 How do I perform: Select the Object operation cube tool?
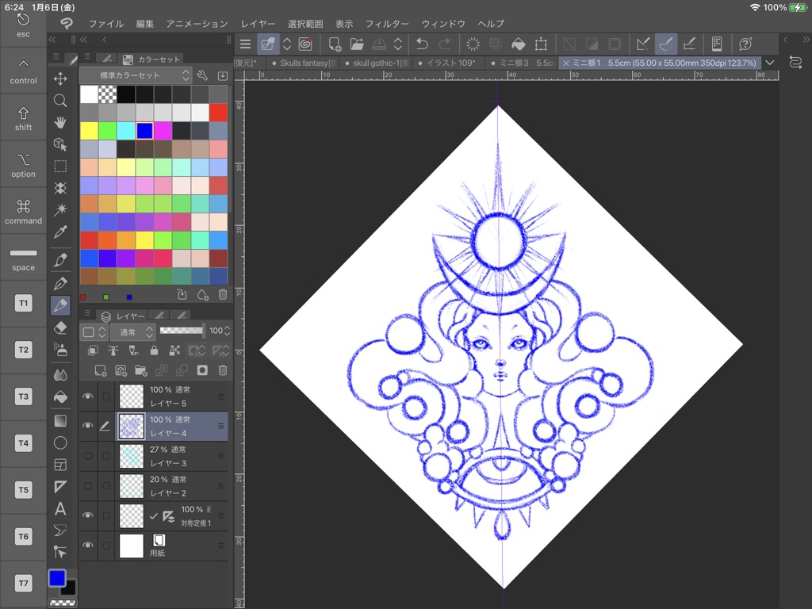[x=60, y=144]
